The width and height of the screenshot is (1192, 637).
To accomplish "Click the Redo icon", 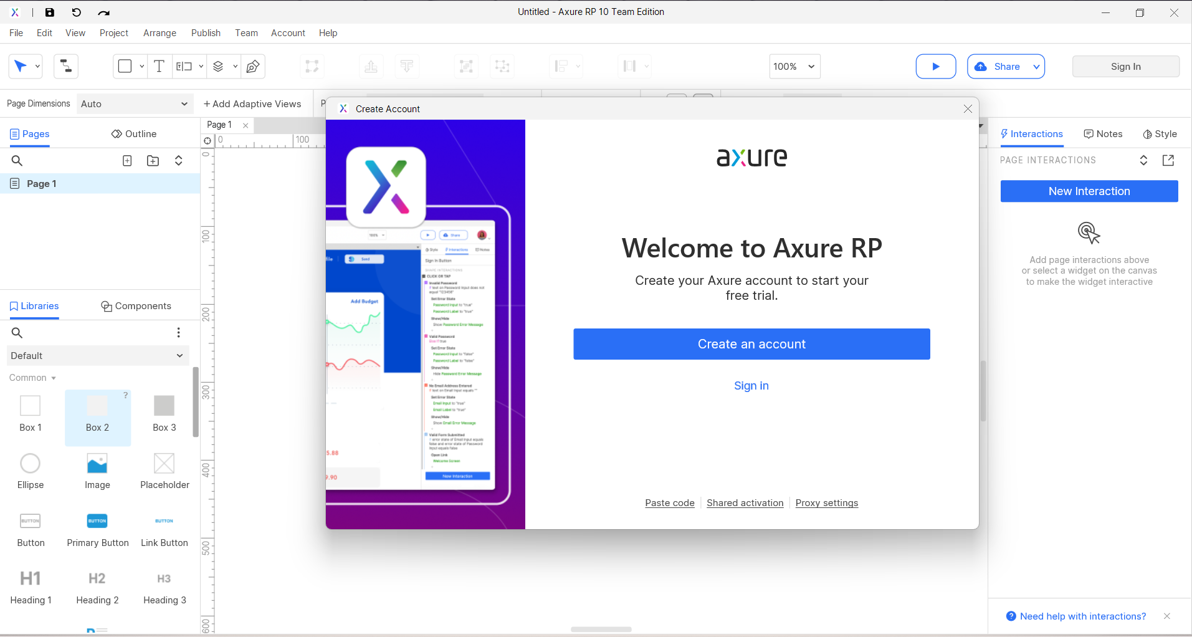I will point(103,12).
